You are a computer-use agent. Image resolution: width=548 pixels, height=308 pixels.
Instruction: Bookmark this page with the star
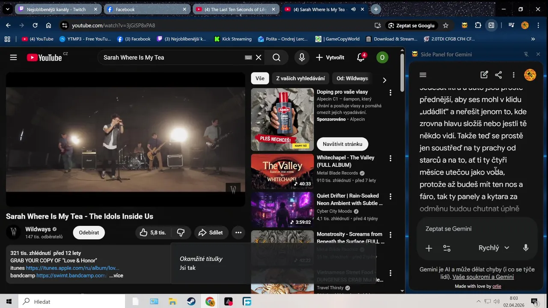(x=446, y=25)
